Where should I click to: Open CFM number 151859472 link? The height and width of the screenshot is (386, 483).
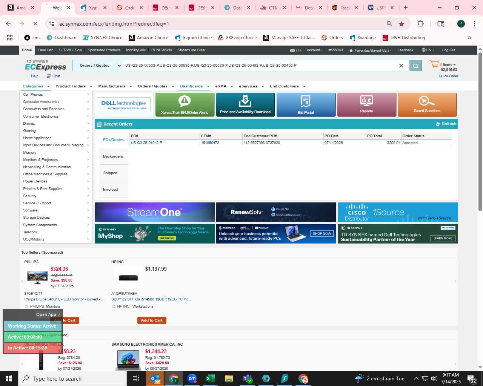click(210, 143)
